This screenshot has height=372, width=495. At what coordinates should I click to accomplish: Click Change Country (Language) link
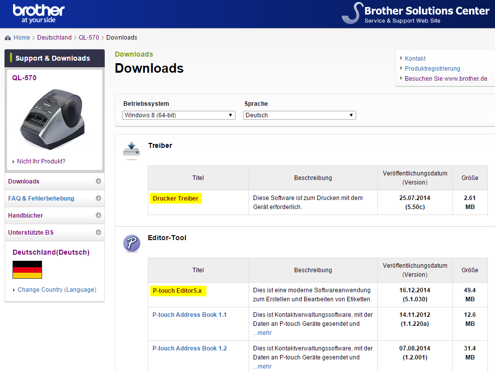[x=57, y=290]
